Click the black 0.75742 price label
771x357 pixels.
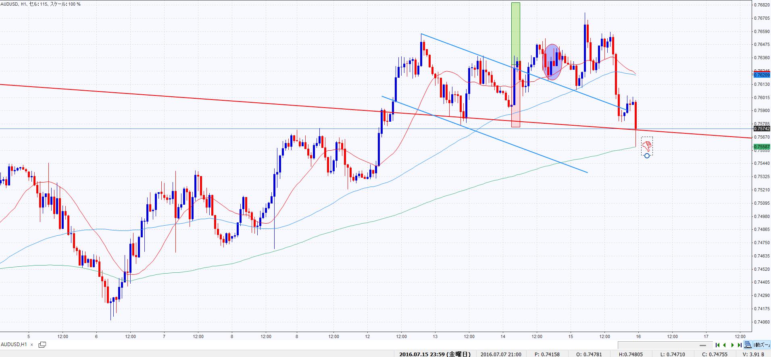[x=762, y=129]
